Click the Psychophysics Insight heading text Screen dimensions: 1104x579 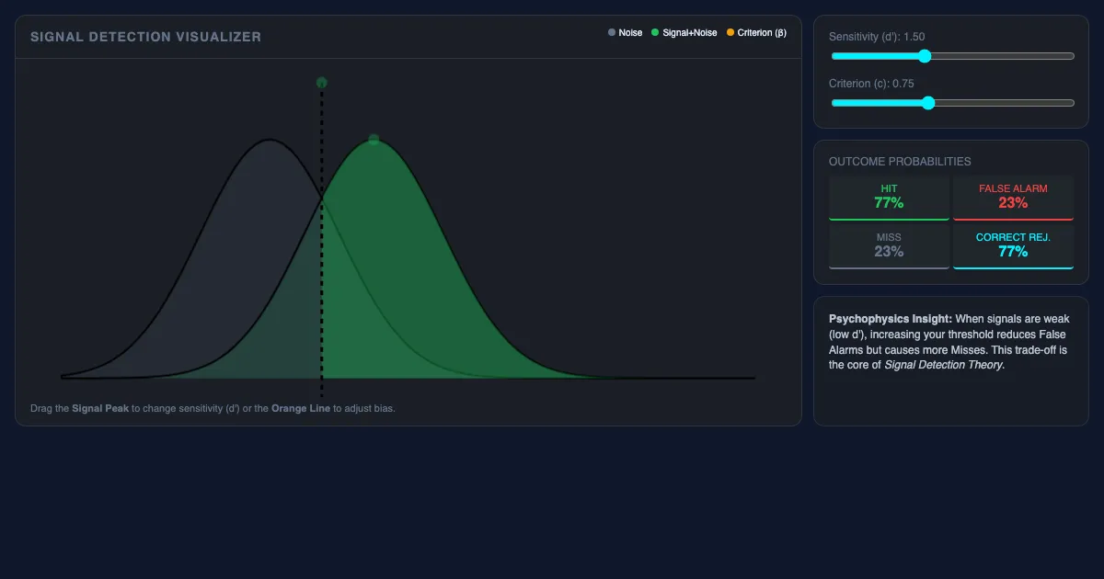(891, 319)
